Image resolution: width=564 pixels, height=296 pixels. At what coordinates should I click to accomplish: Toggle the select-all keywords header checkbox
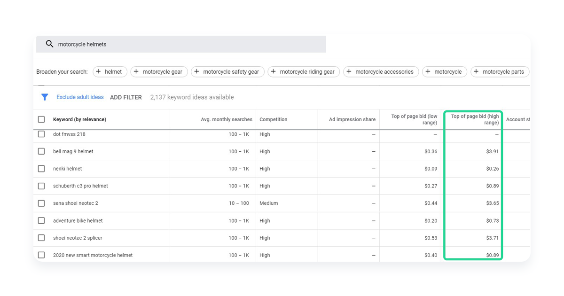pos(41,119)
